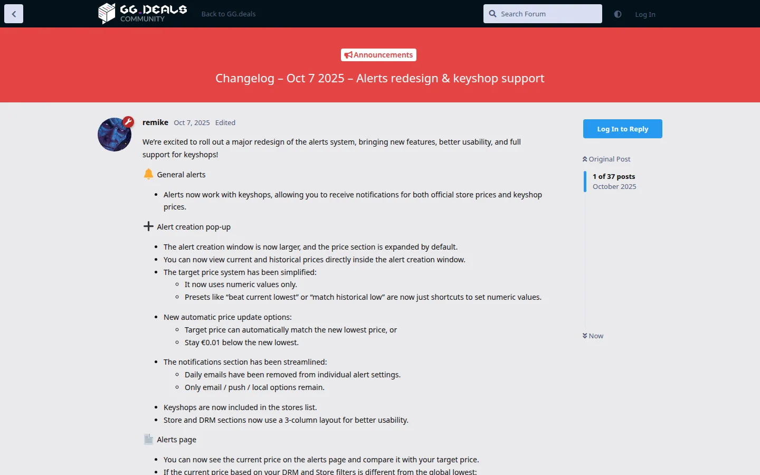Click the red wrench badge on avatar
760x475 pixels.
(x=128, y=122)
